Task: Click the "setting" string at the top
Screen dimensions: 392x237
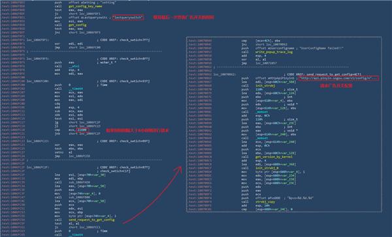Action: 110,3
